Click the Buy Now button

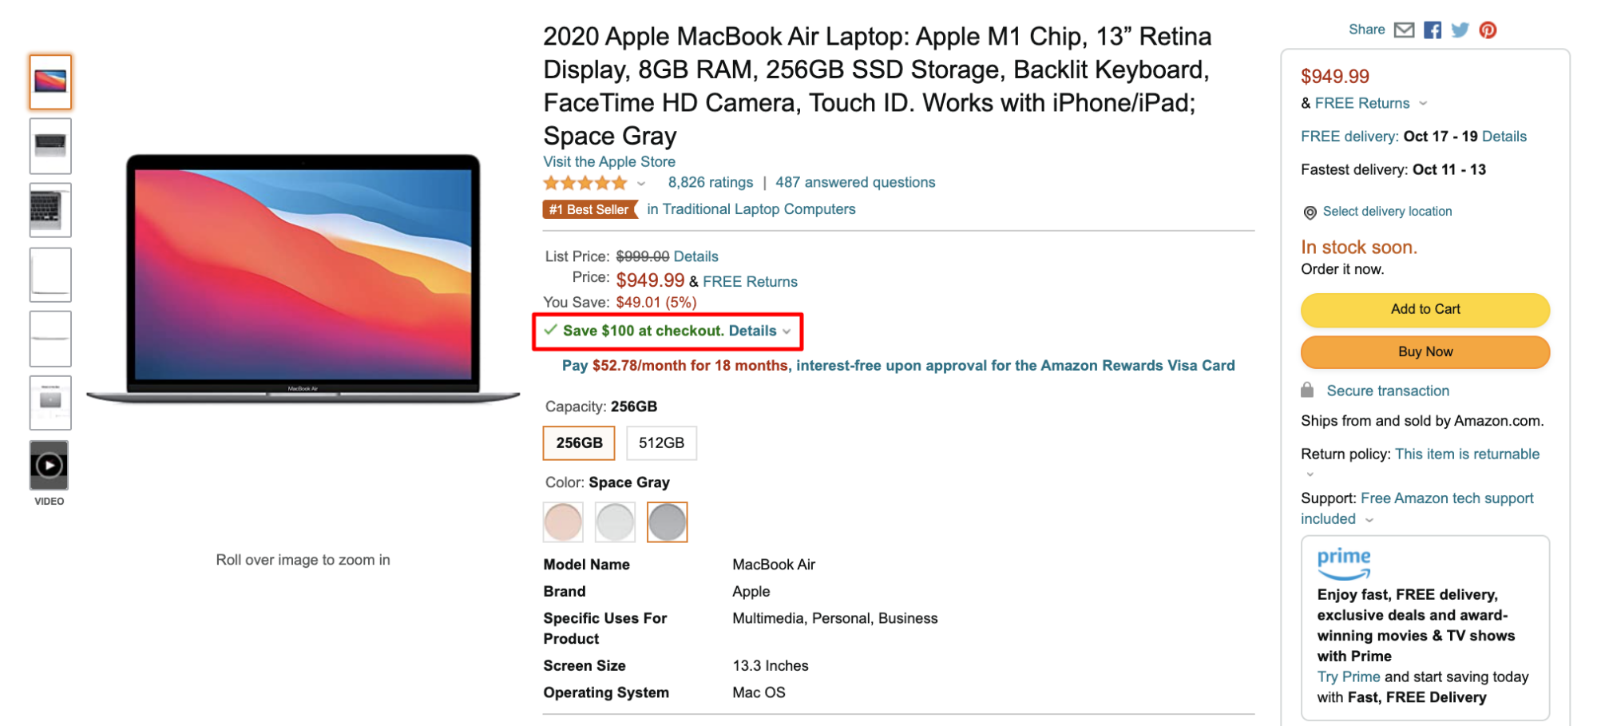[x=1425, y=352]
